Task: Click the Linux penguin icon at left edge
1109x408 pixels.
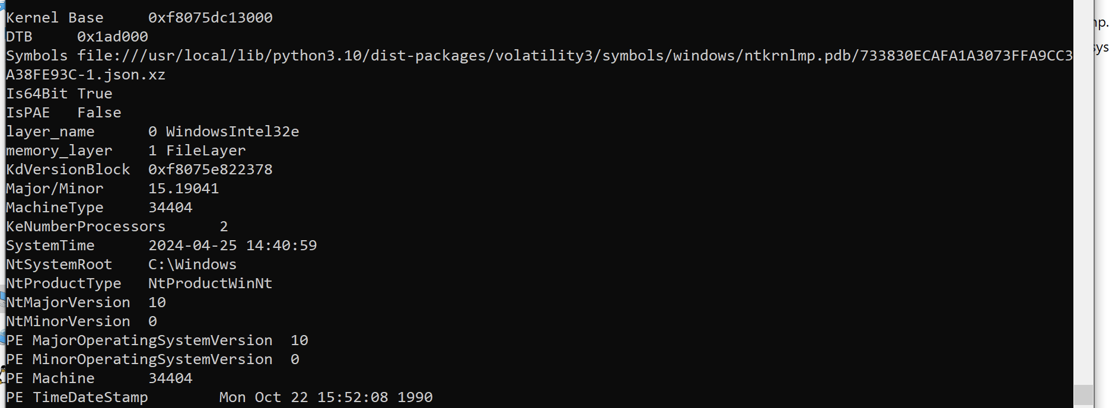Action: click(x=2, y=375)
